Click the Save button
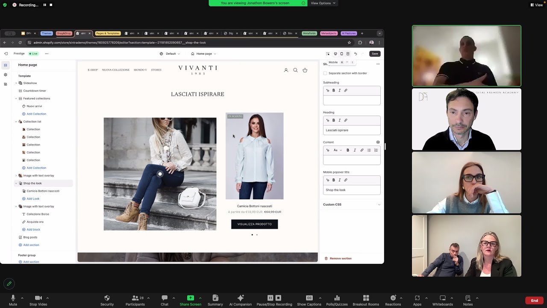This screenshot has width=547, height=308. click(x=375, y=53)
